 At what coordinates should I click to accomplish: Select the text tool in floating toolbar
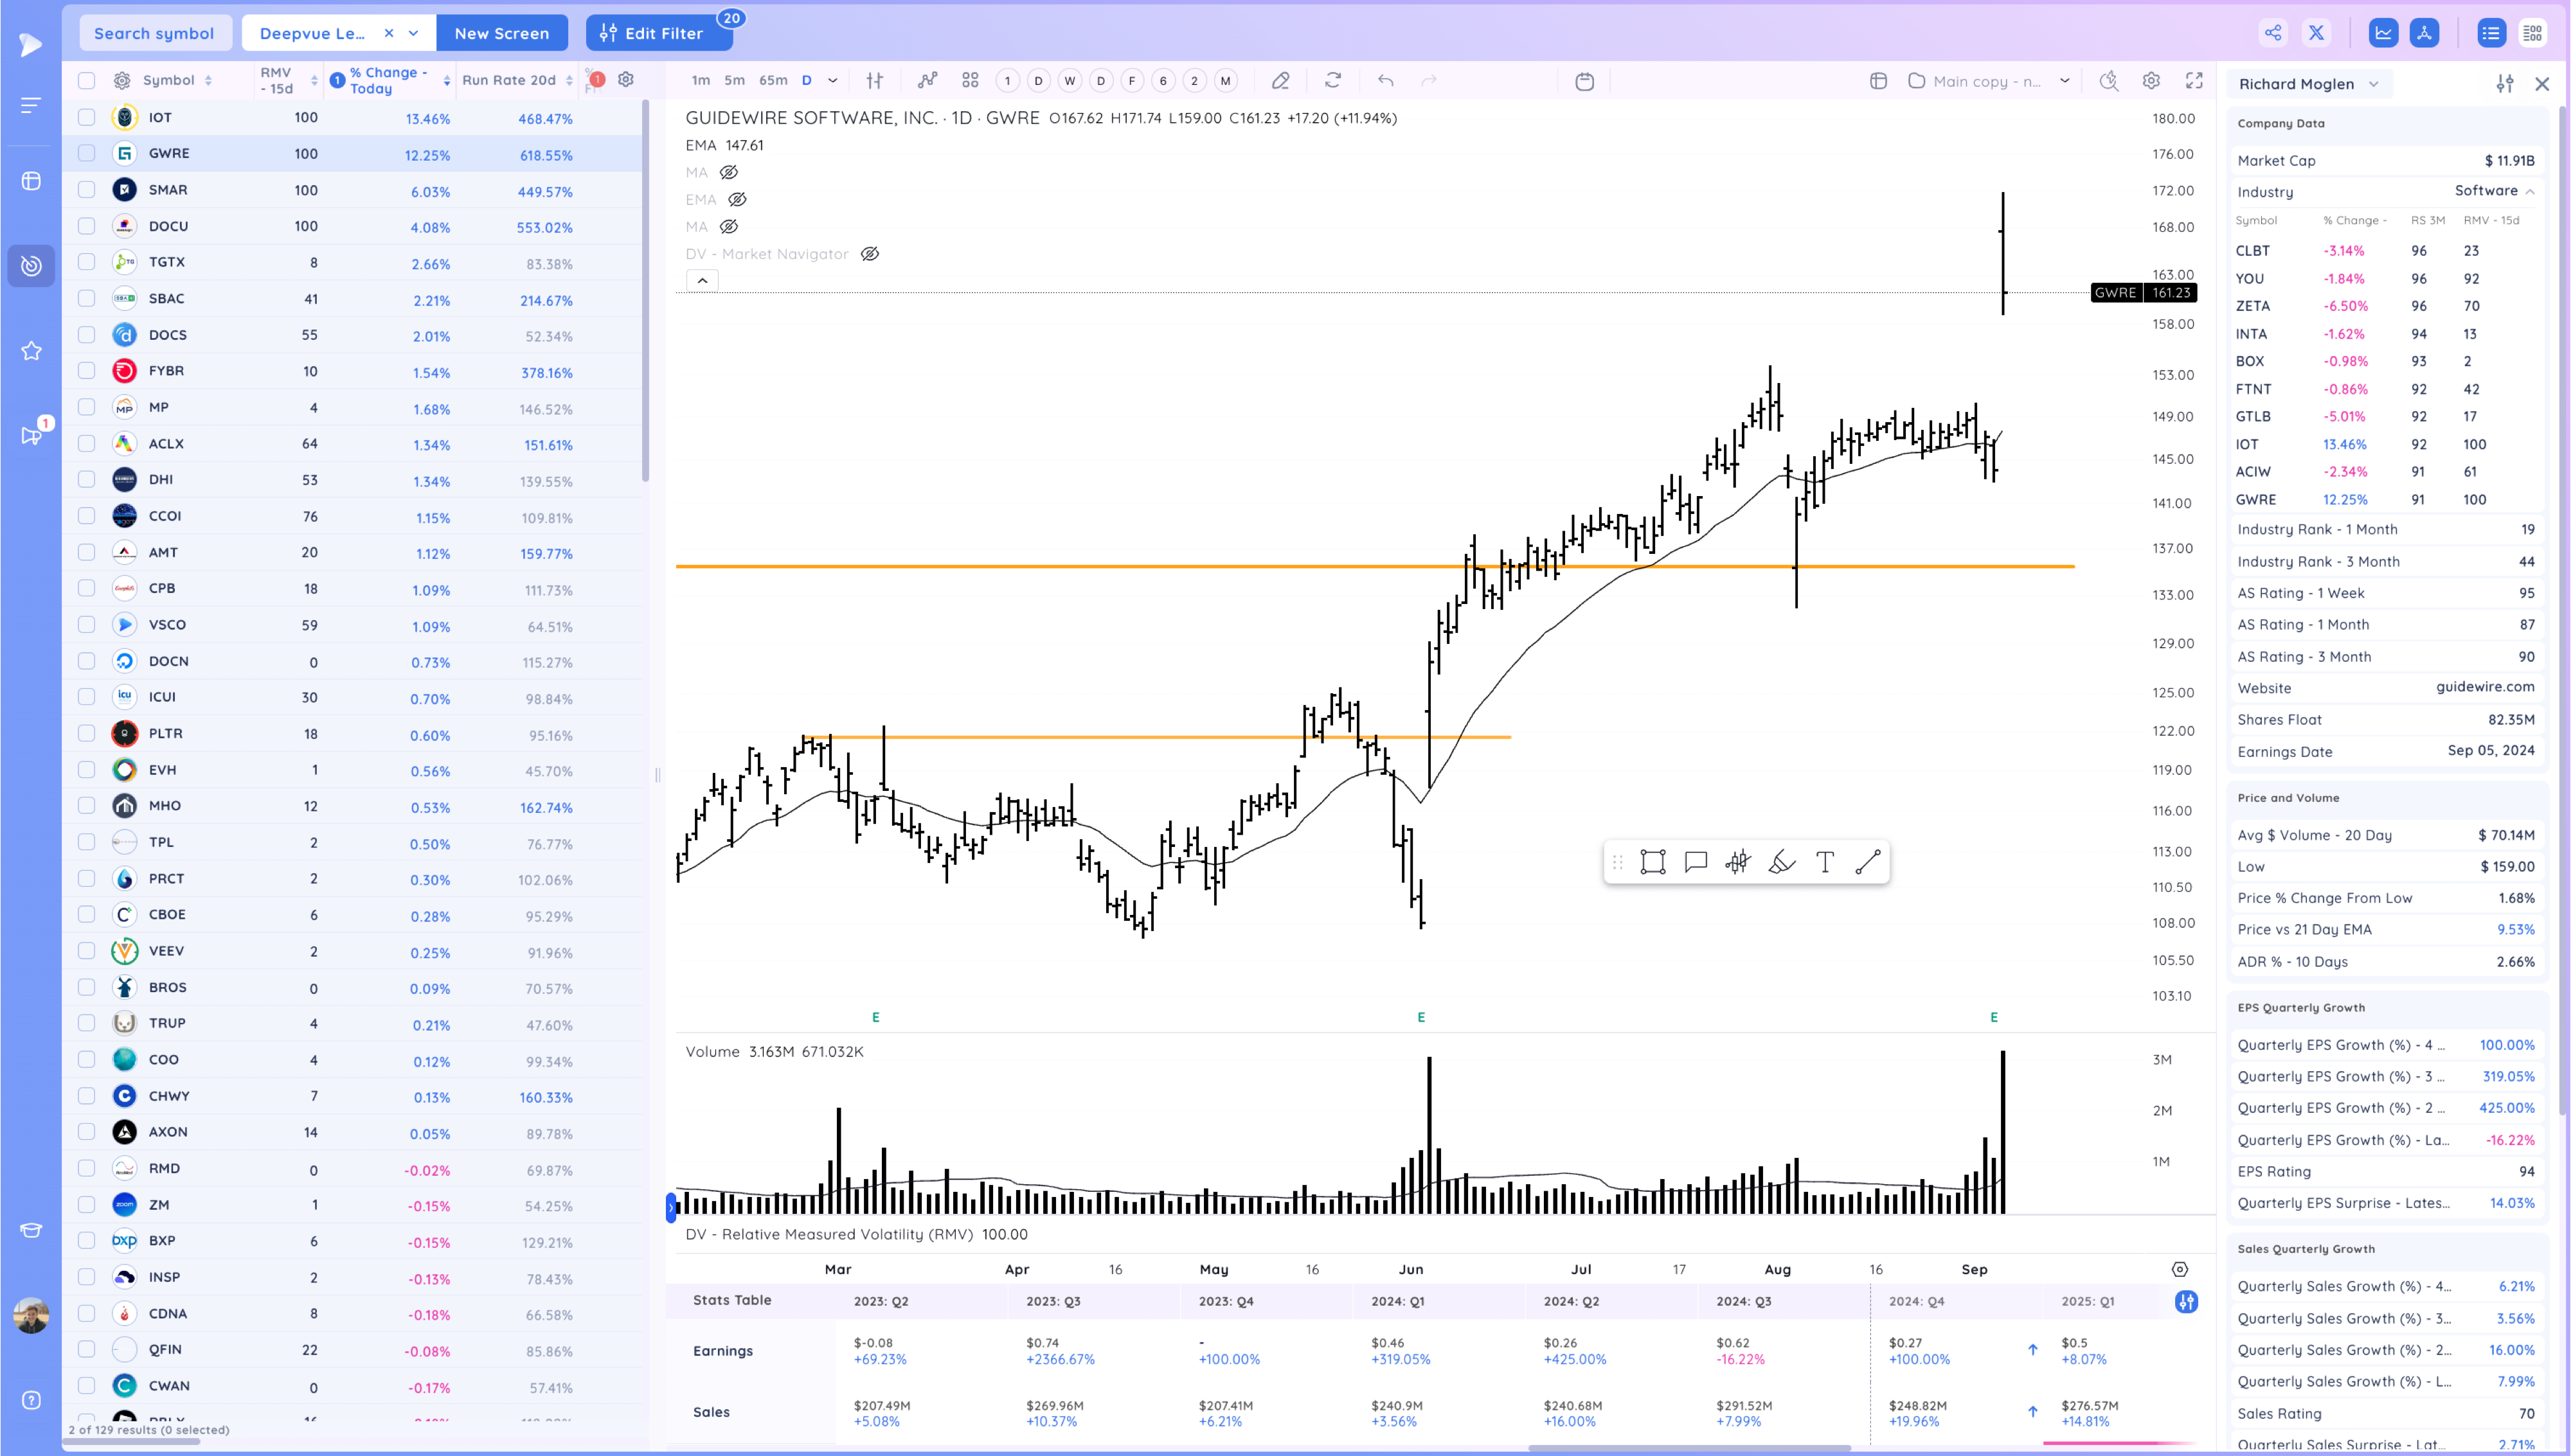point(1824,862)
